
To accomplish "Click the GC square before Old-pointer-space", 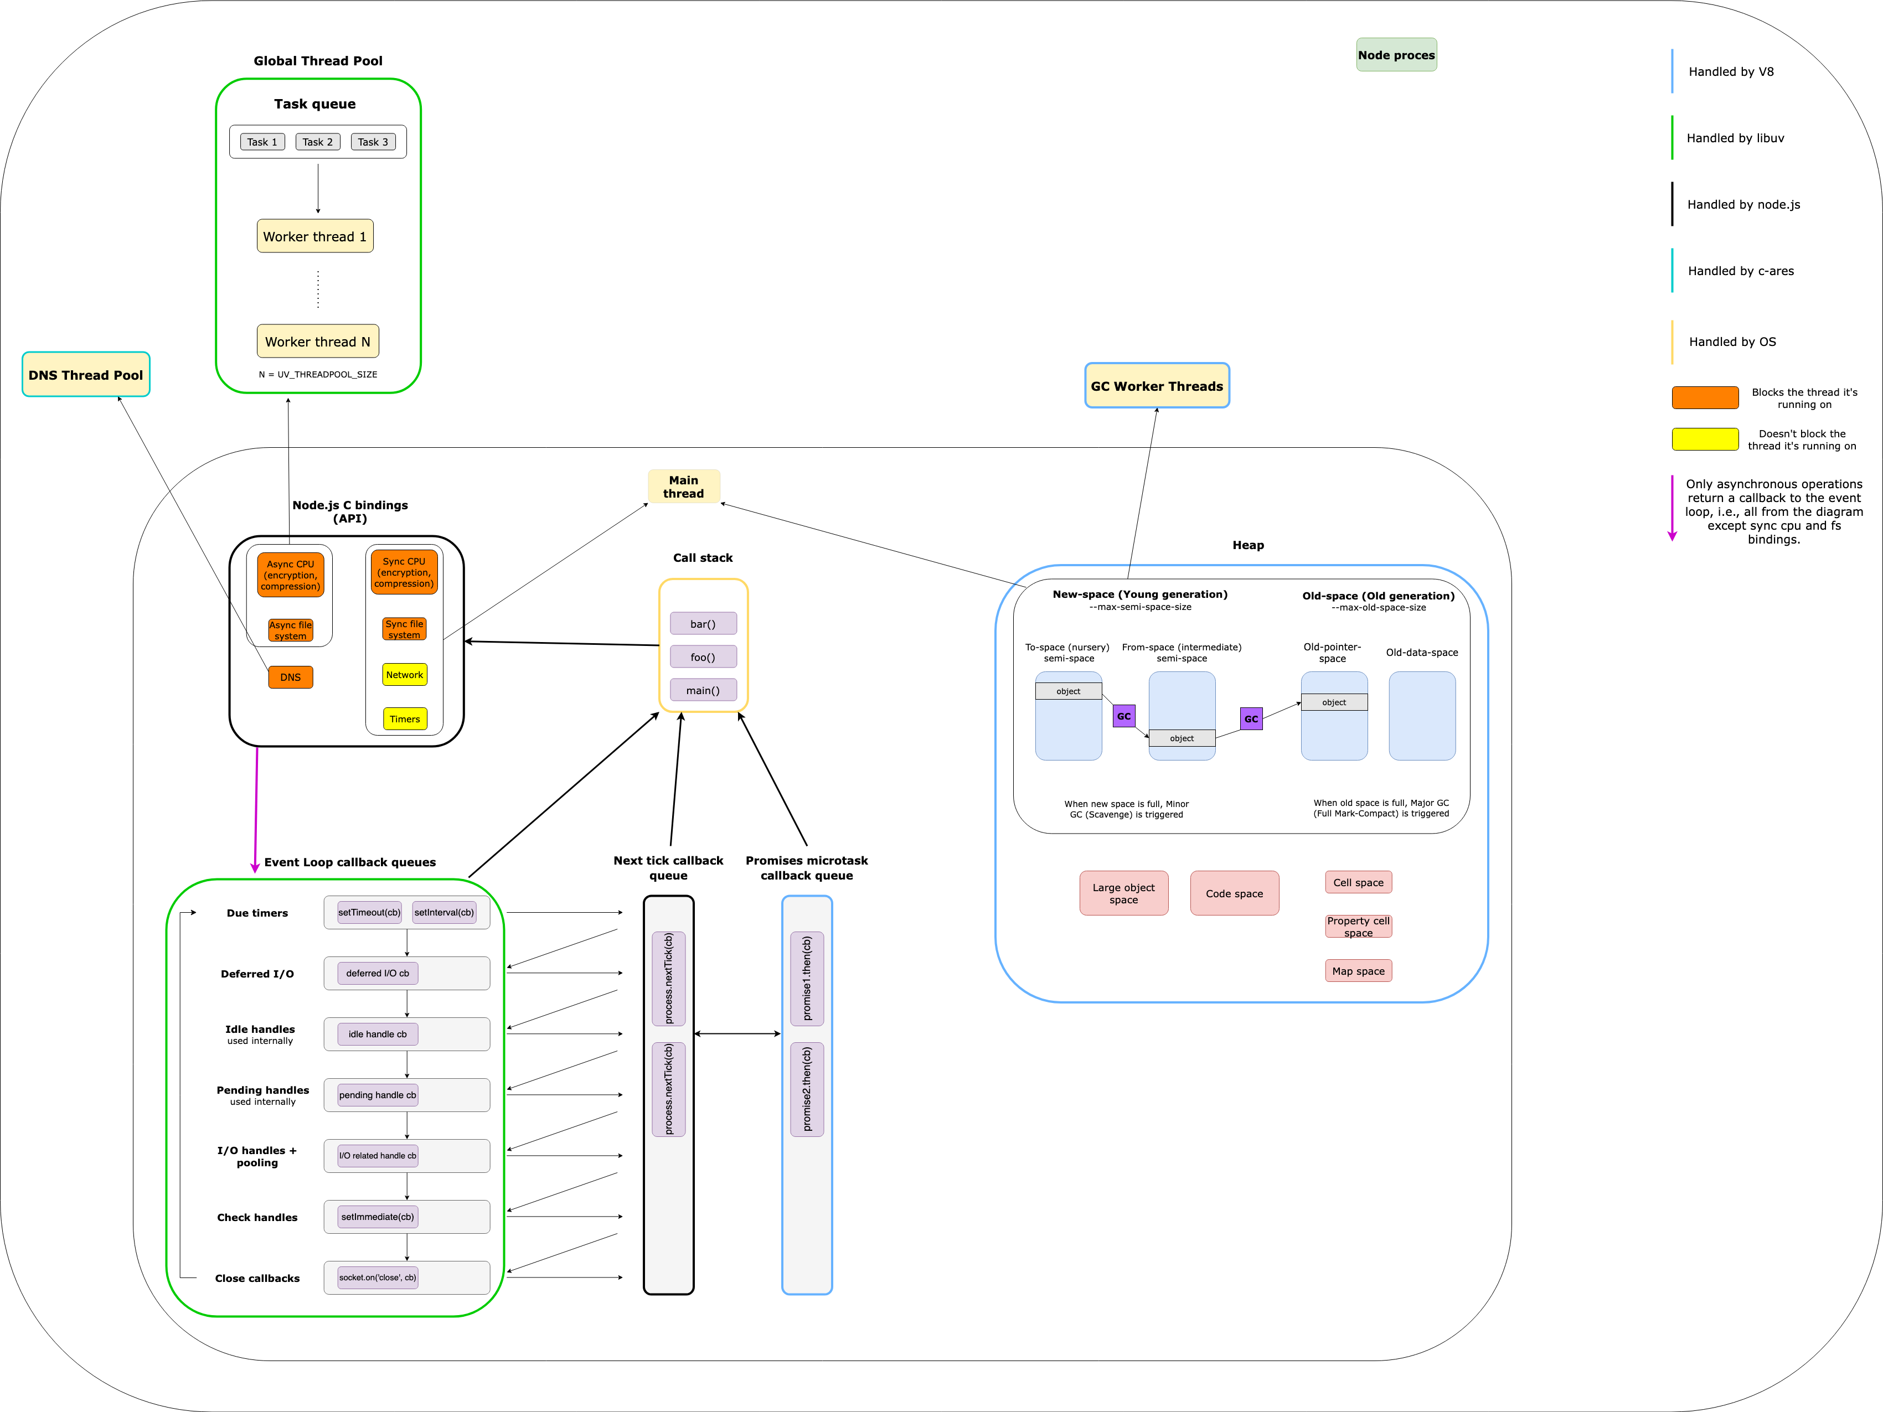I will coord(1251,718).
